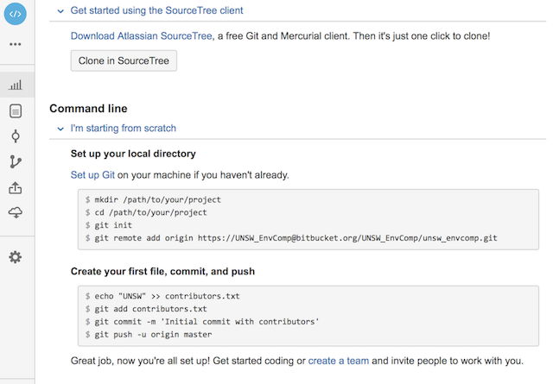Open the Downloads cloud icon
The width and height of the screenshot is (553, 384).
pyautogui.click(x=16, y=212)
